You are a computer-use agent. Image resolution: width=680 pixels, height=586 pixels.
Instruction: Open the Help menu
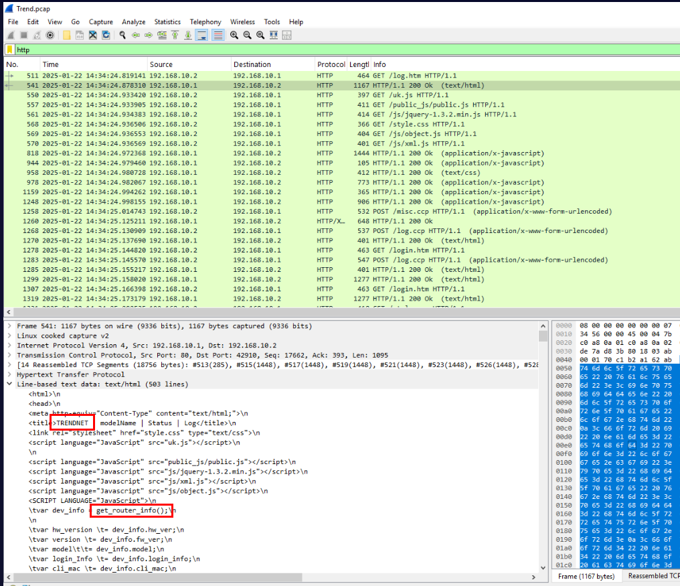click(x=296, y=21)
